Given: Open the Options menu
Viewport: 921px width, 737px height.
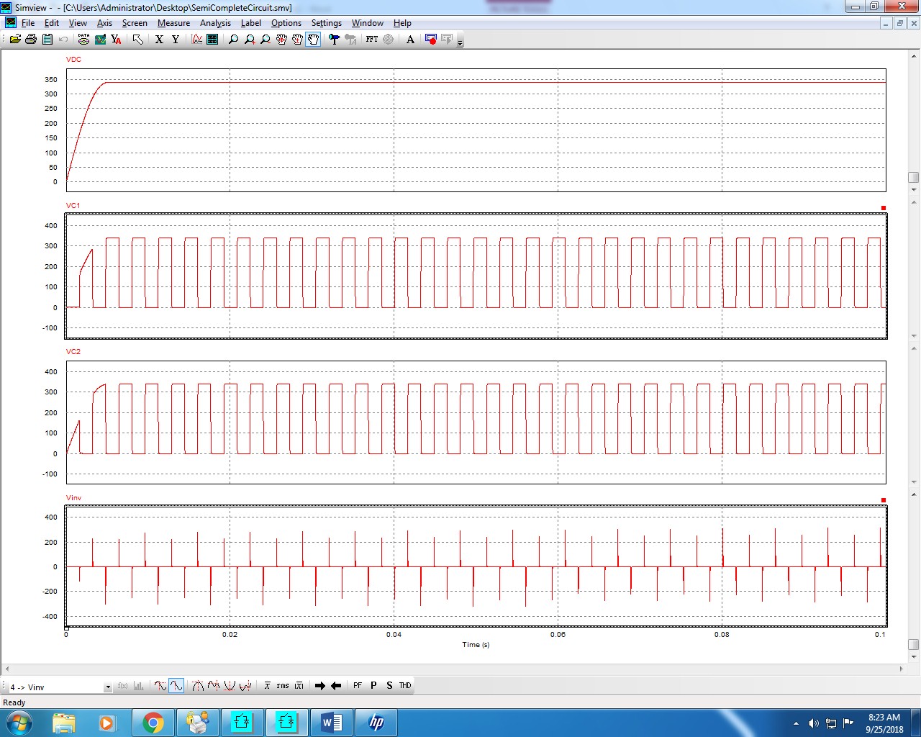Looking at the screenshot, I should point(286,23).
